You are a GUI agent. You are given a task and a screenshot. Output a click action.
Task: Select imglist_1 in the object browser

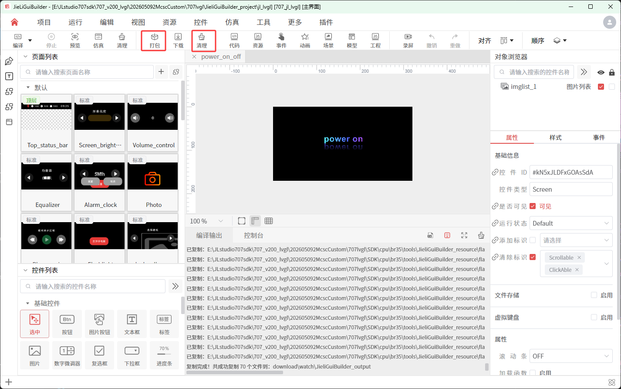pyautogui.click(x=523, y=87)
